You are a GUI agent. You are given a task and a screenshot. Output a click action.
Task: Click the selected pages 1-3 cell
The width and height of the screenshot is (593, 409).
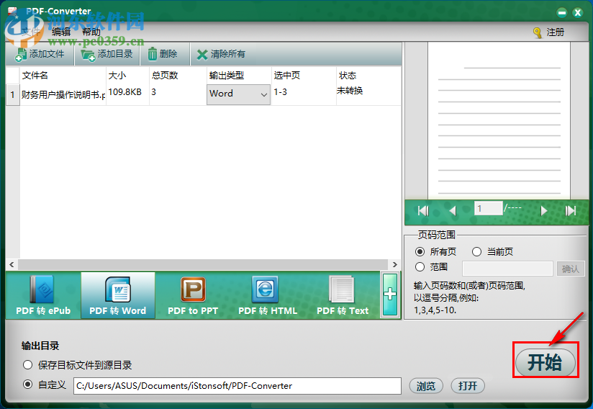click(x=304, y=94)
